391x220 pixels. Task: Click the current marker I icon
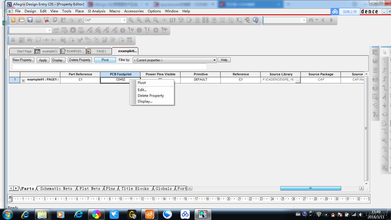point(139,30)
